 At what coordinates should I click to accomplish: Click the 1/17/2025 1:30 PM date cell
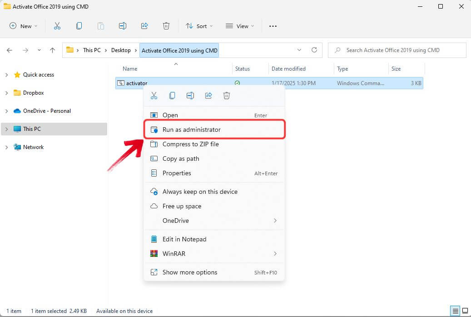click(x=293, y=83)
